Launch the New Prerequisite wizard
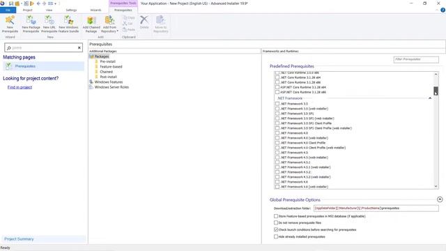Image resolution: width=446 pixels, height=251 pixels. tap(10, 24)
